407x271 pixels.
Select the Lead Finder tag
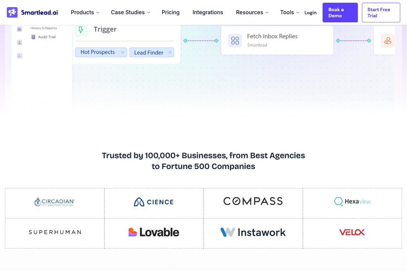point(152,53)
